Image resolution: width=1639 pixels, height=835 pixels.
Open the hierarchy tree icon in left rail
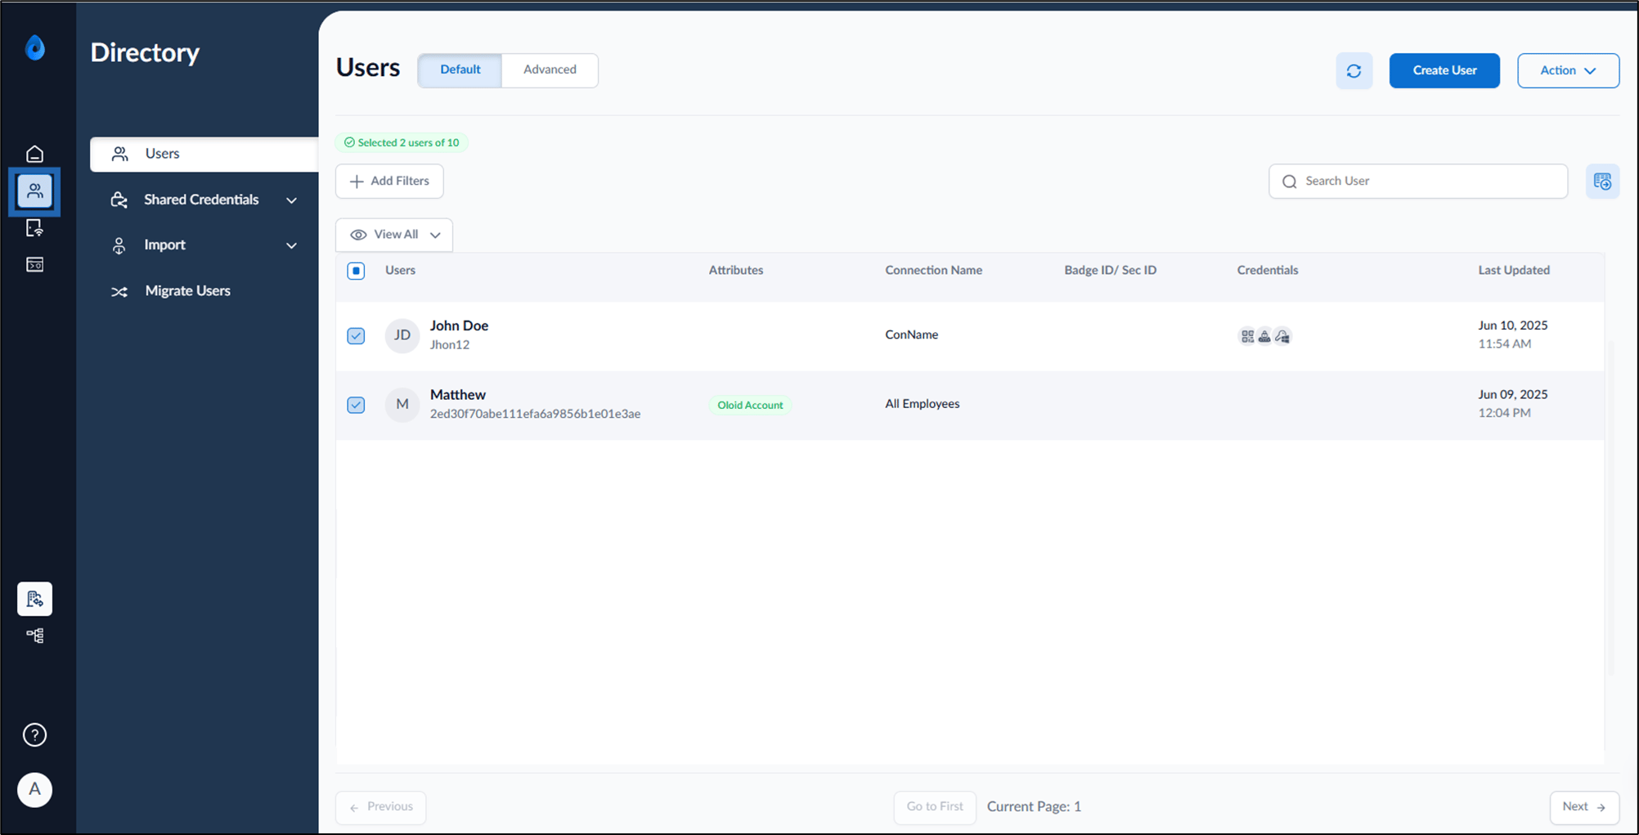coord(34,635)
